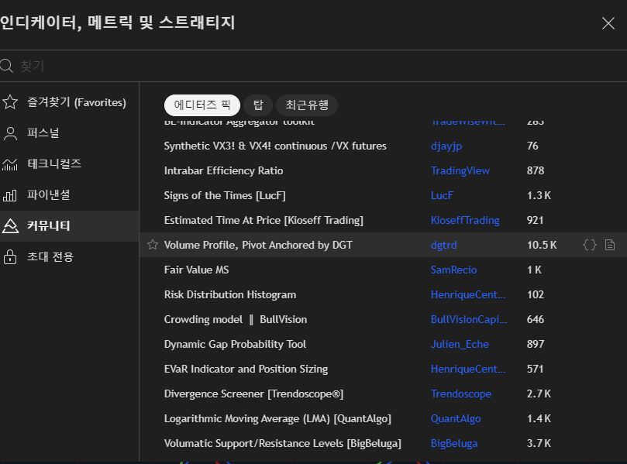Viewport: 627px width, 464px height.
Task: Click the Favorites star icon in sidebar
Action: coord(10,102)
